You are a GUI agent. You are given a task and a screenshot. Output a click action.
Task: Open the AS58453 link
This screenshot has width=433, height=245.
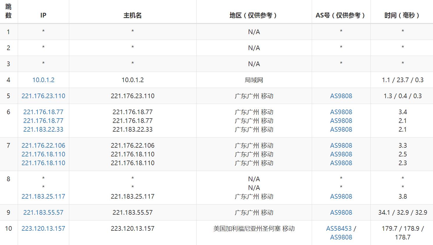pos(339,228)
